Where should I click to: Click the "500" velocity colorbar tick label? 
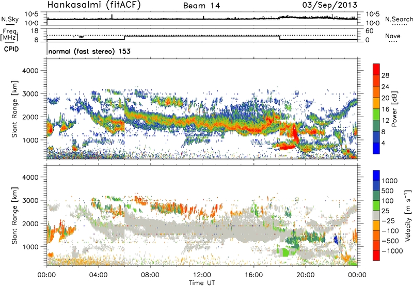(388, 190)
